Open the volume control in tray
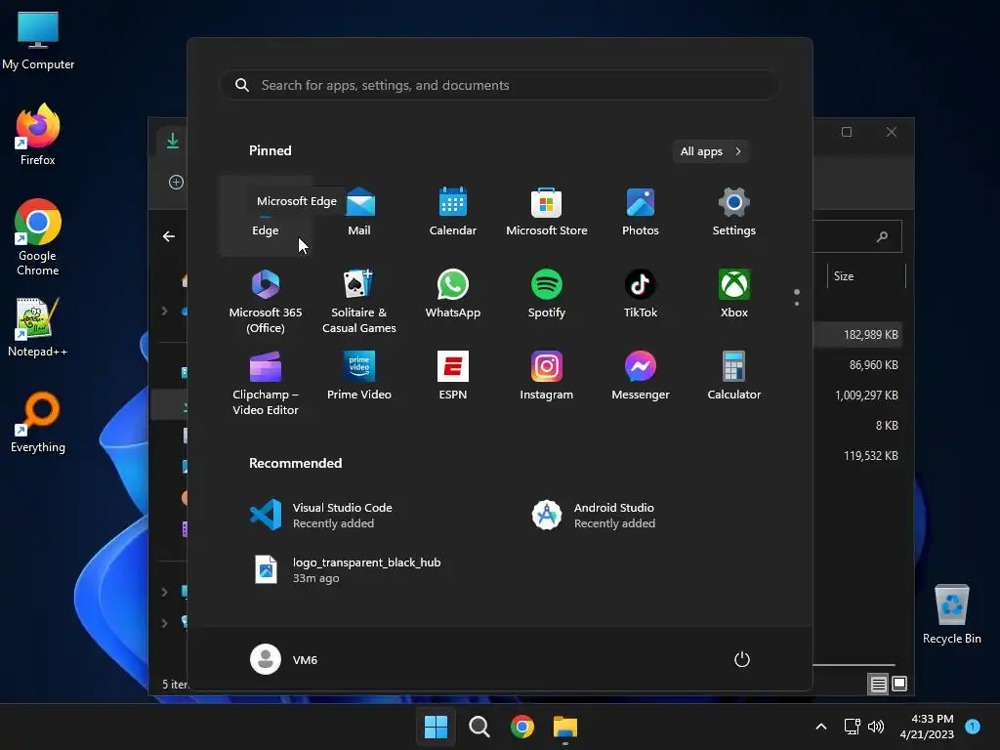This screenshot has width=1000, height=750. [x=876, y=727]
